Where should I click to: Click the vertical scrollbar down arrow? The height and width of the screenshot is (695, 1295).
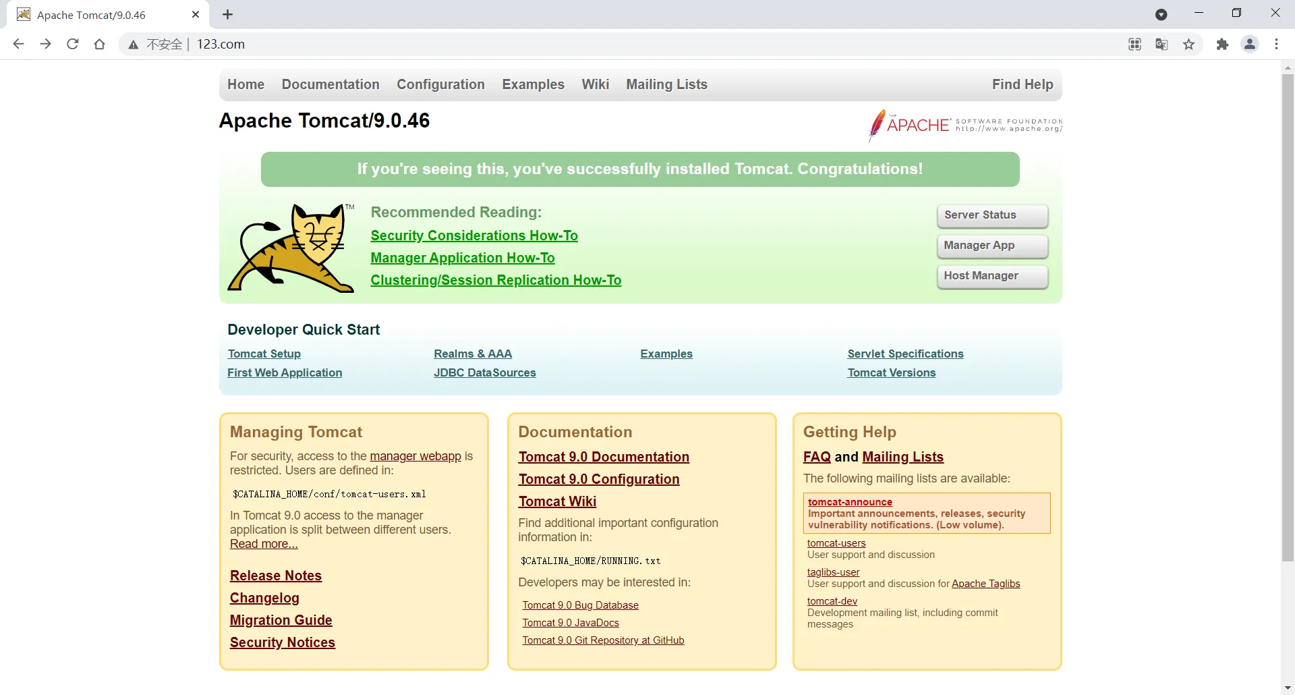pos(1288,688)
